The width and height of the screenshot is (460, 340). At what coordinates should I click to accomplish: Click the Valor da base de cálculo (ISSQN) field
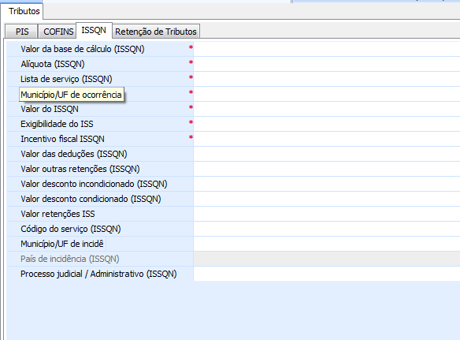[327, 49]
